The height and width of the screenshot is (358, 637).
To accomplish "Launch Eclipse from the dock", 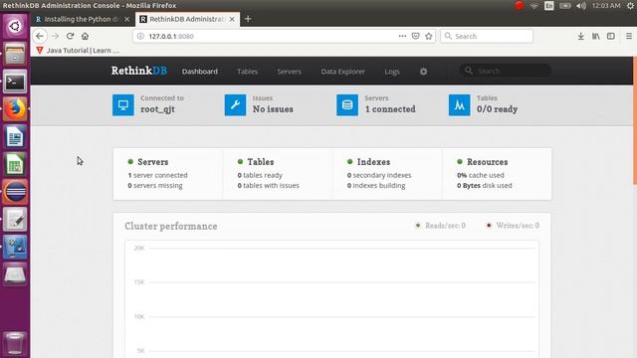I will 15,192.
